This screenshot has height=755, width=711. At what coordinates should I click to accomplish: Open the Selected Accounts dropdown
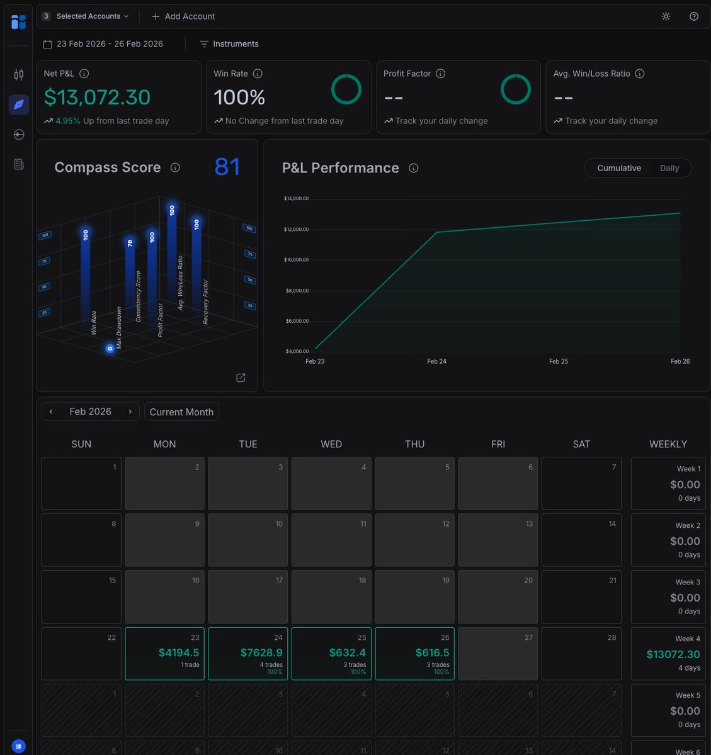click(x=86, y=16)
